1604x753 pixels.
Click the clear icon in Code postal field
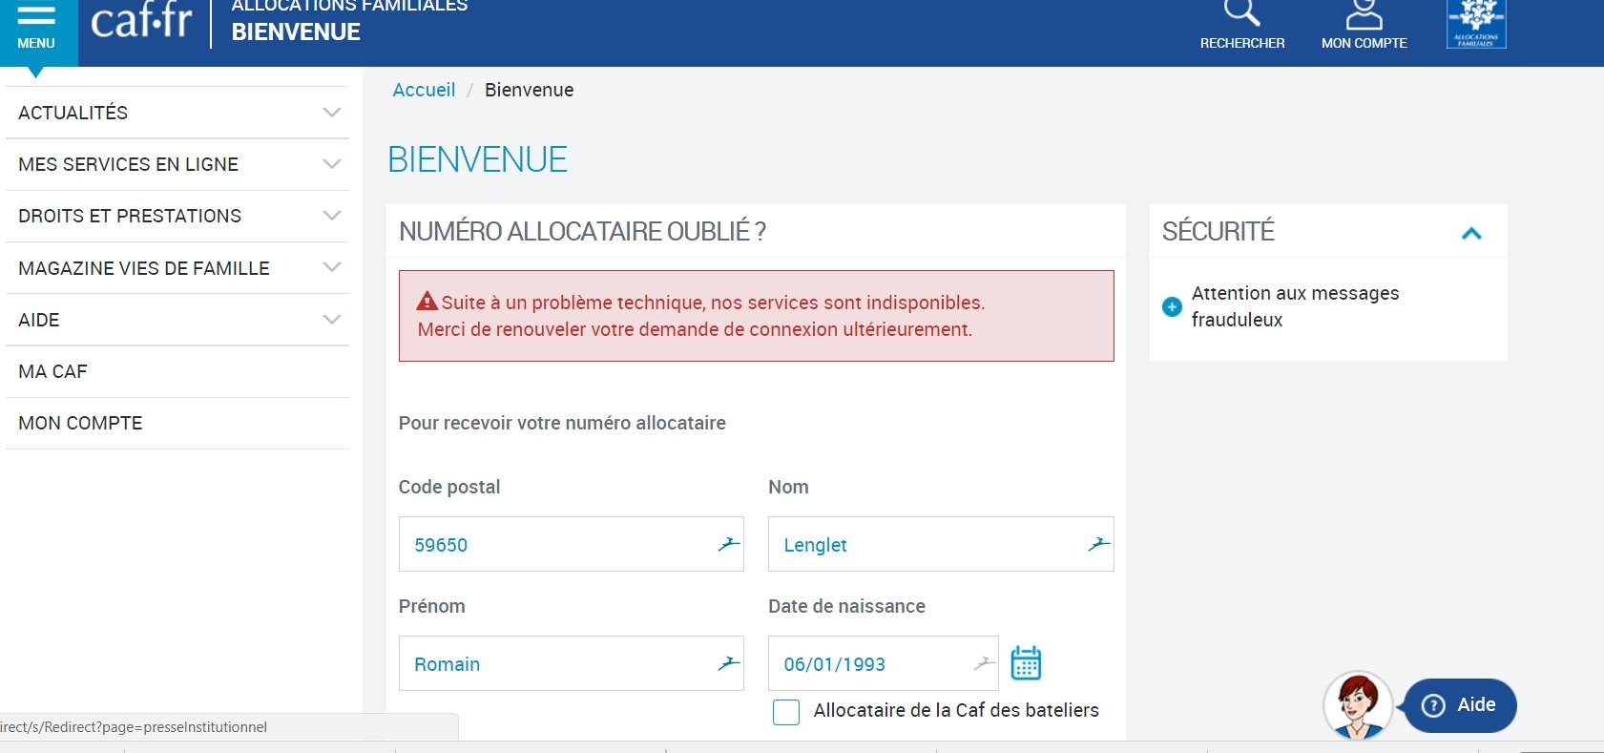click(729, 544)
